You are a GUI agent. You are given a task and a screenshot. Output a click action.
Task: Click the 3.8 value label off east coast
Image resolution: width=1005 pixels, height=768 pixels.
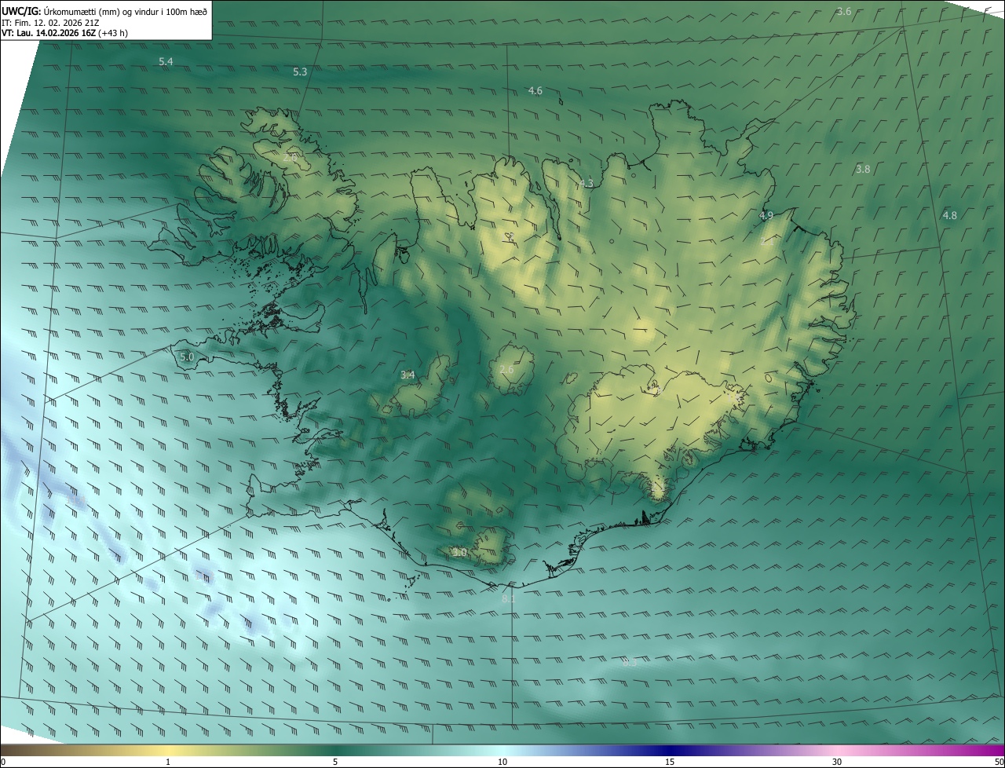pos(863,169)
